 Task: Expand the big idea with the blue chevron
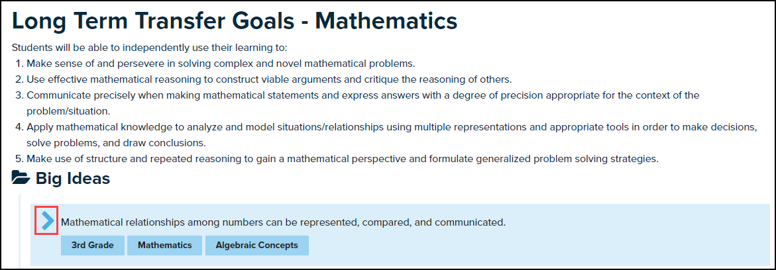tap(46, 221)
